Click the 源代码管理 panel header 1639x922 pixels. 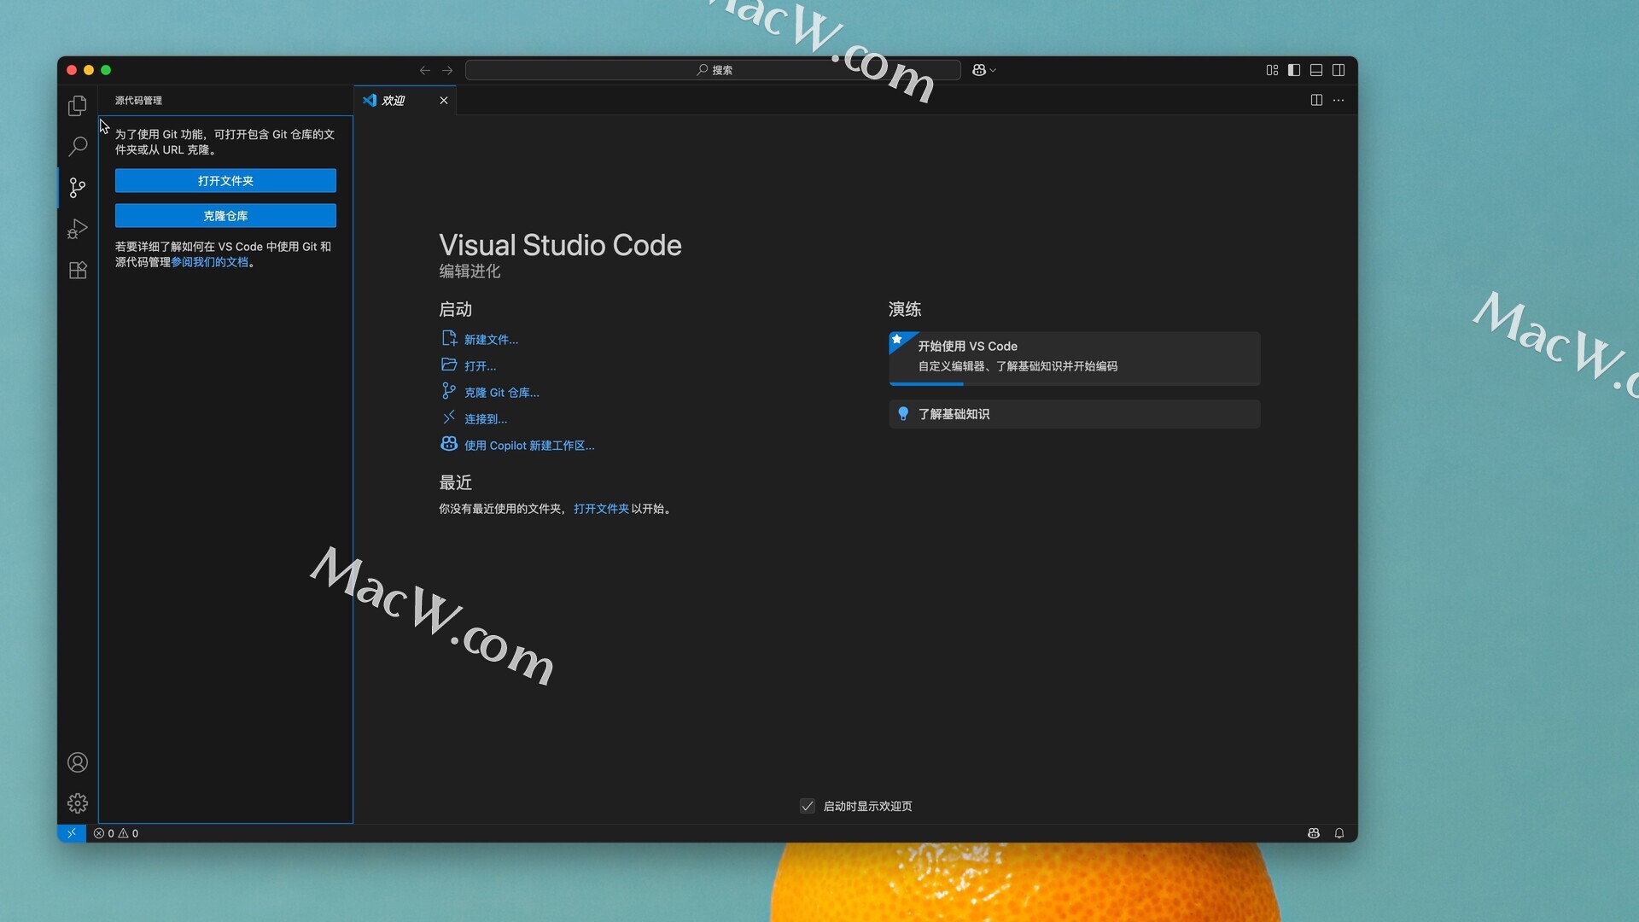(x=138, y=100)
